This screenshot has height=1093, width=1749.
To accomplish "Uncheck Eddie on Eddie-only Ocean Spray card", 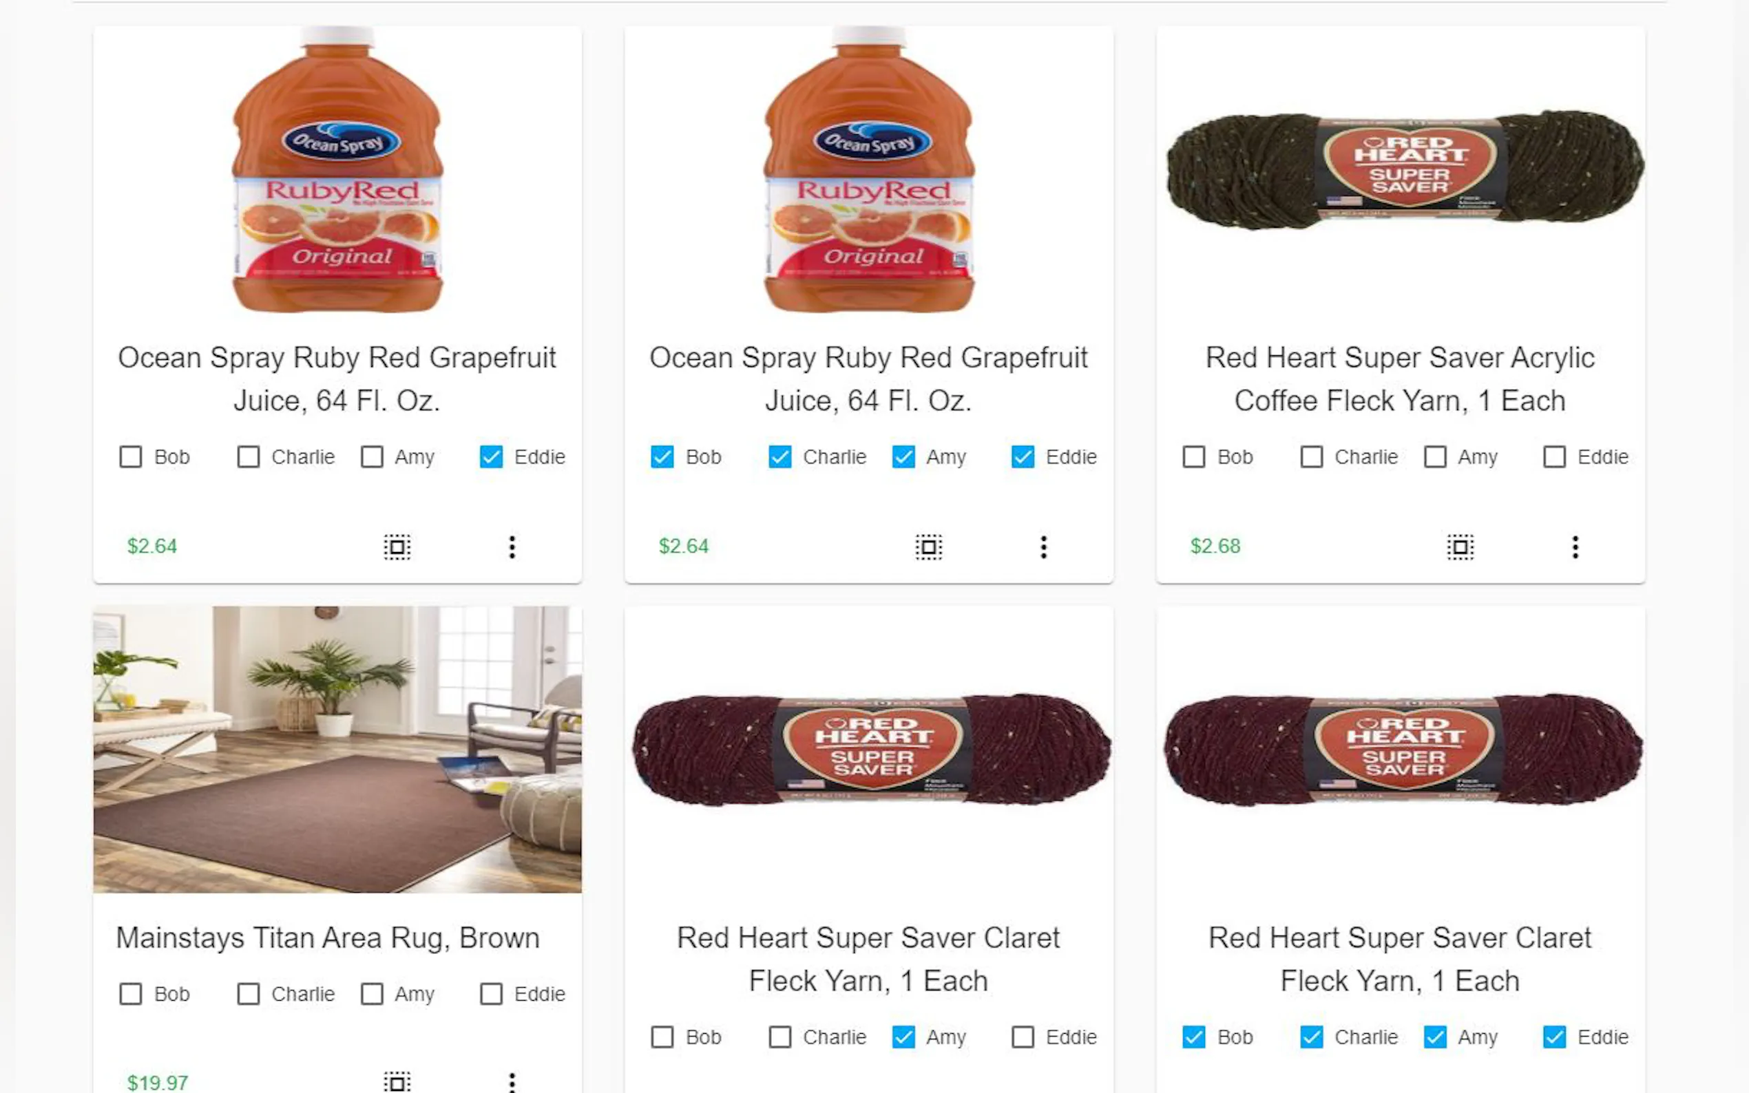I will tap(492, 457).
